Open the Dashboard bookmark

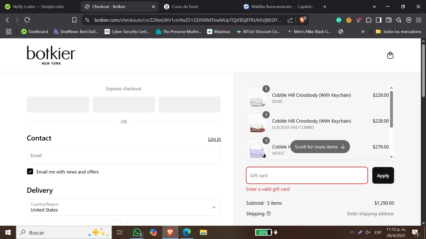pos(35,32)
